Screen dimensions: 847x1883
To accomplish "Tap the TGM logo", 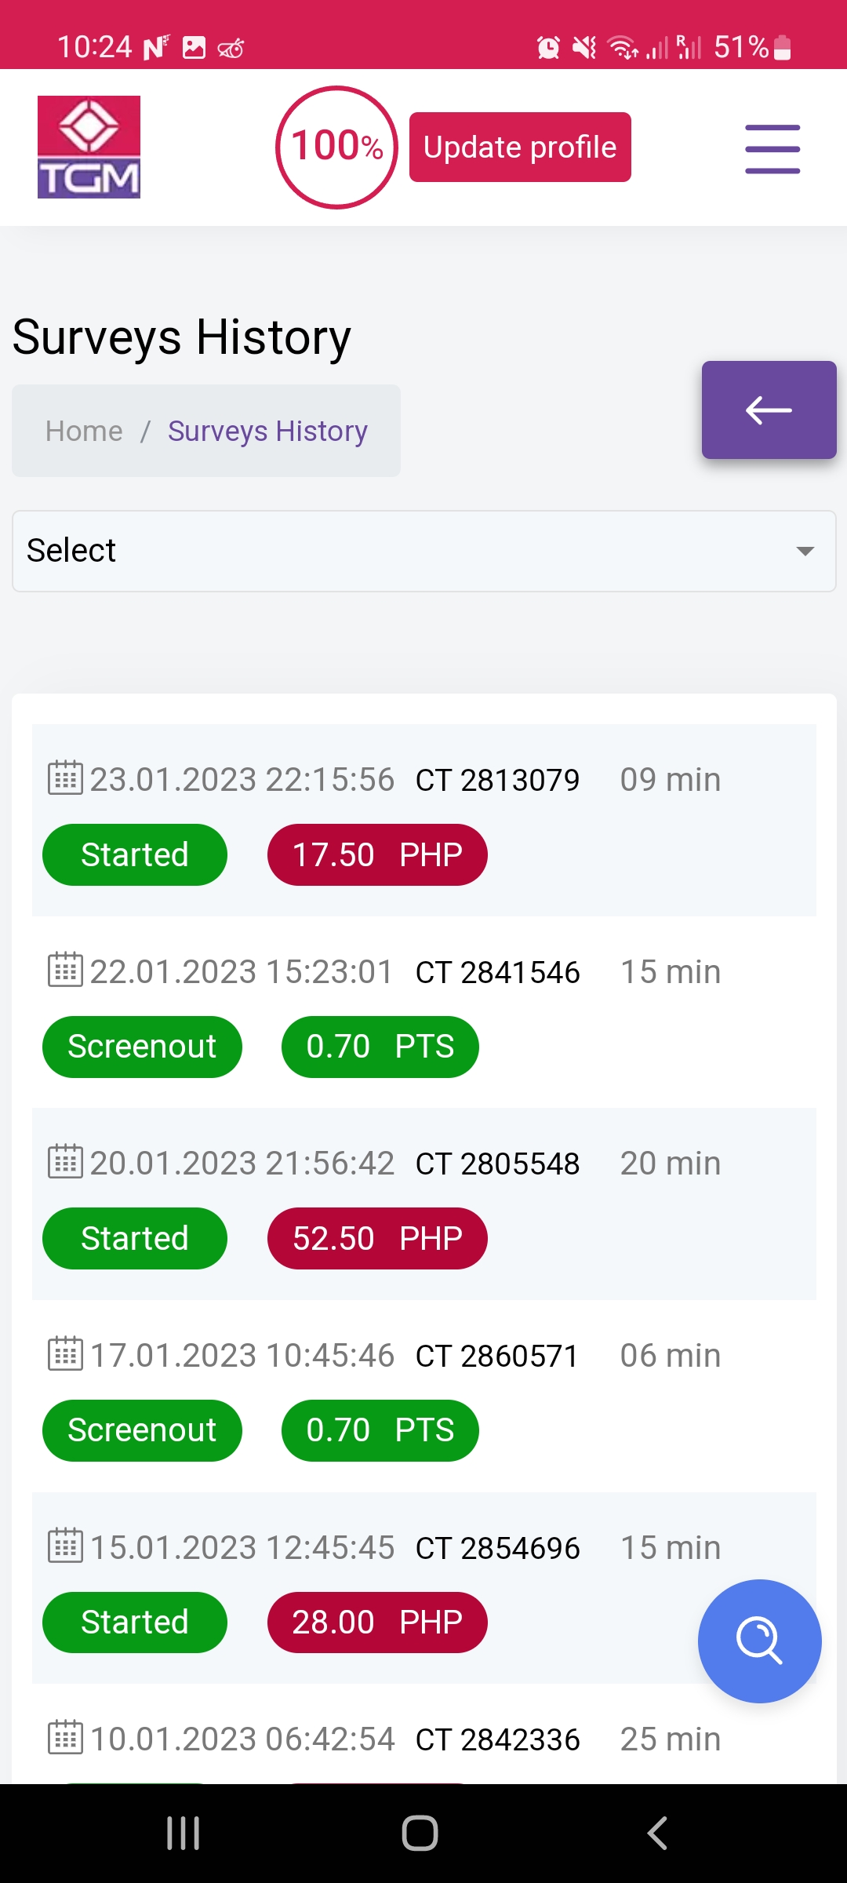I will [89, 147].
